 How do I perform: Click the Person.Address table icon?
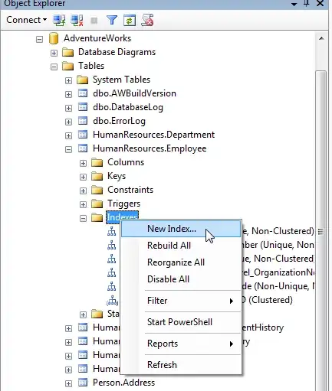83,383
